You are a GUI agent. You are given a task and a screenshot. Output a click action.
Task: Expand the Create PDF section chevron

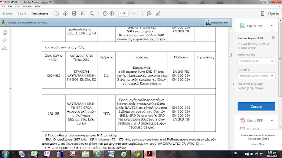coord(272,120)
